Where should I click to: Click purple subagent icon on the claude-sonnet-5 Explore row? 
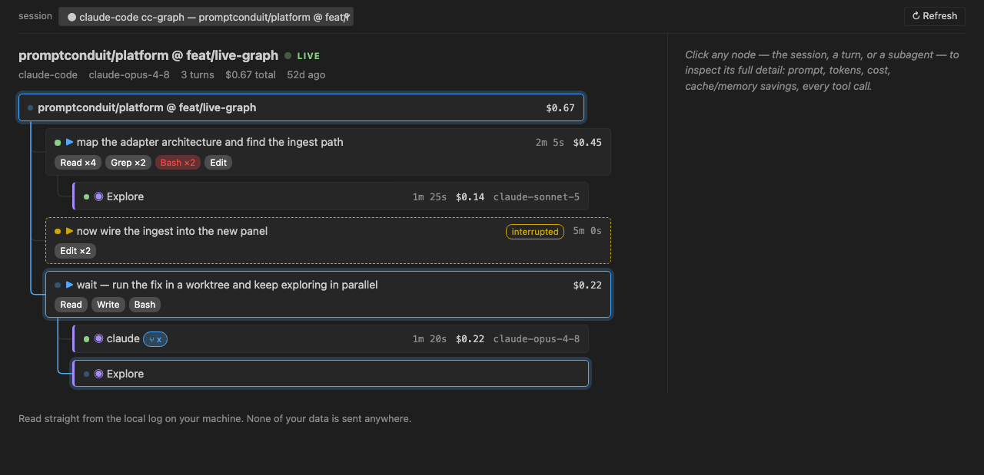coord(98,196)
